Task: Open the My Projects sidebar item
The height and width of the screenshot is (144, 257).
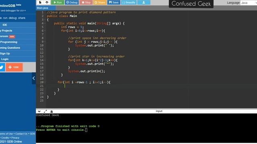Action: click(x=18, y=30)
